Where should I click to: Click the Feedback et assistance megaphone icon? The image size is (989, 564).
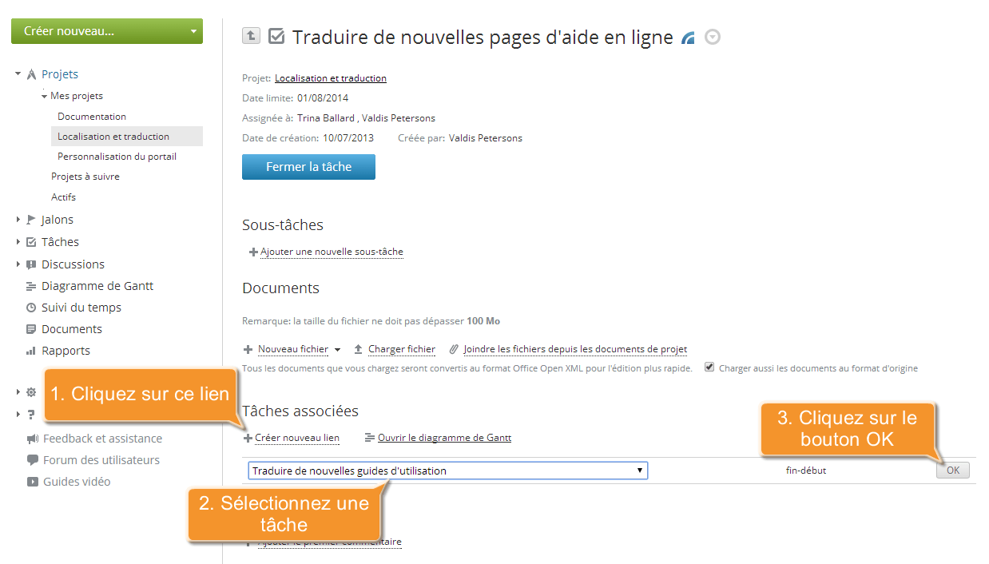(32, 439)
